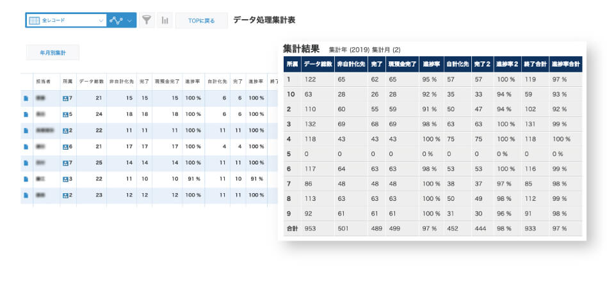
Task: Click the 終了合計 header in results table
Action: [535, 64]
